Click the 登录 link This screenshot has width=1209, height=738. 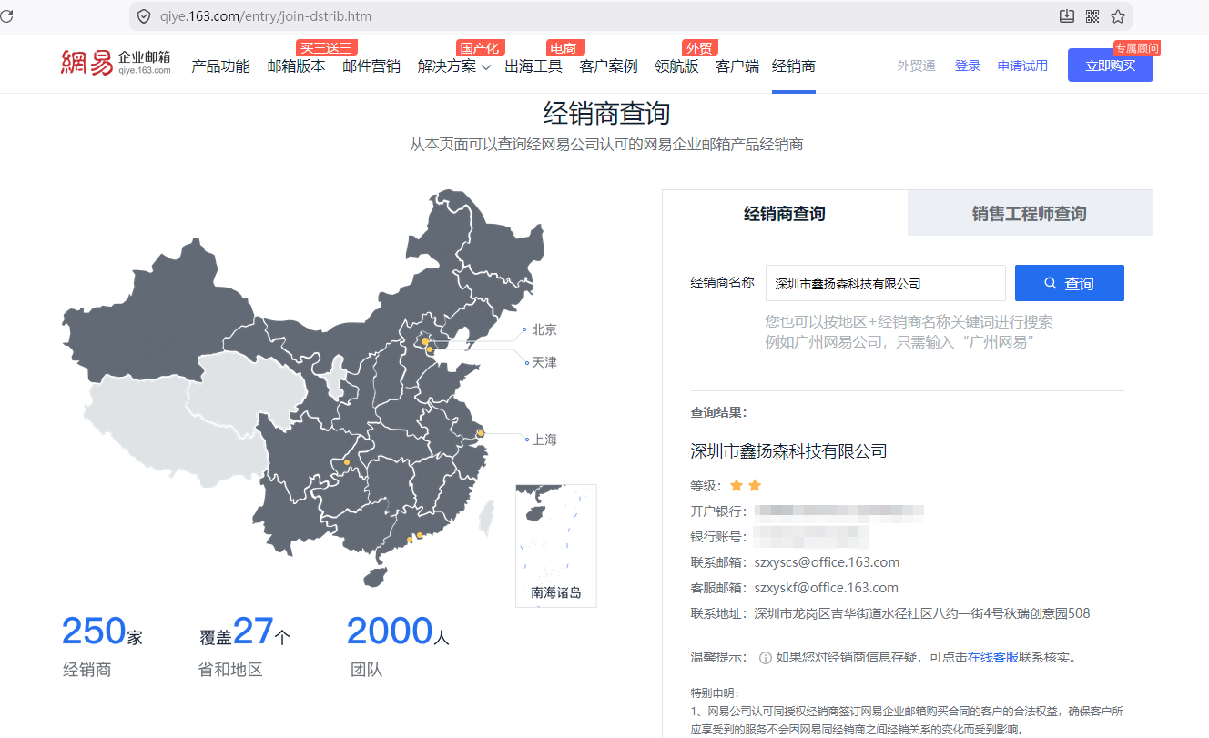(x=968, y=66)
